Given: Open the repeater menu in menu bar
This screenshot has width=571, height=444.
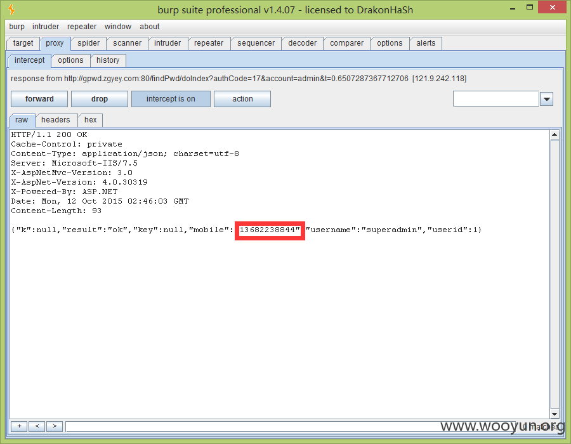Looking at the screenshot, I should (82, 27).
